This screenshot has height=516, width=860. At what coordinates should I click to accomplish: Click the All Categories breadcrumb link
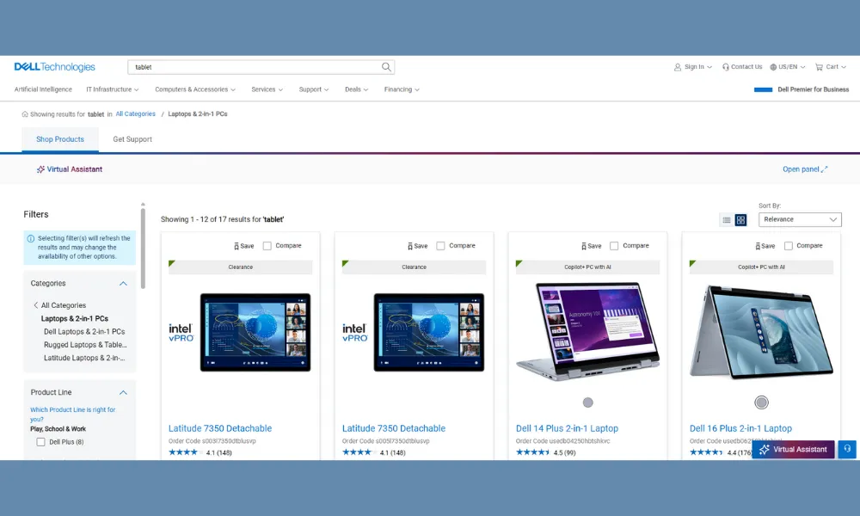coord(136,114)
